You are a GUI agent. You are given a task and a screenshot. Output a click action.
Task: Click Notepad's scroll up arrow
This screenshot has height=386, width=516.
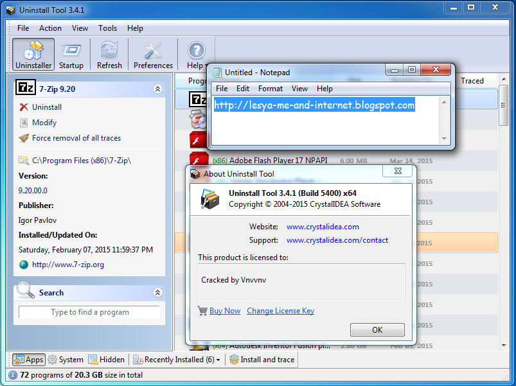point(444,102)
